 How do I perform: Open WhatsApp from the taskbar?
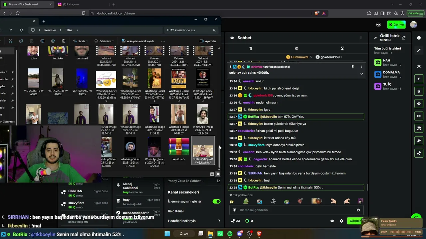(x=220, y=234)
